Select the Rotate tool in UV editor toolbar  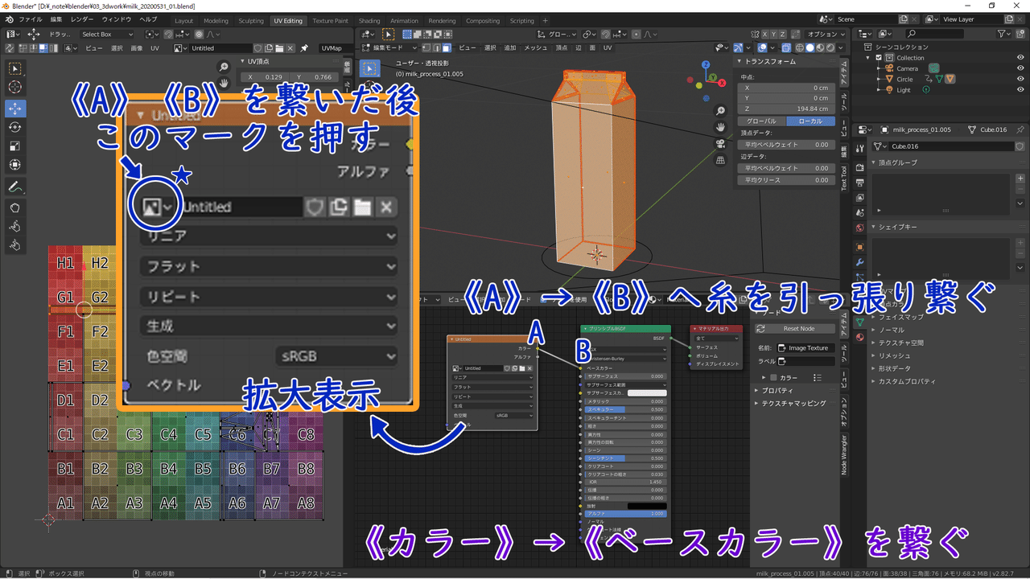15,127
